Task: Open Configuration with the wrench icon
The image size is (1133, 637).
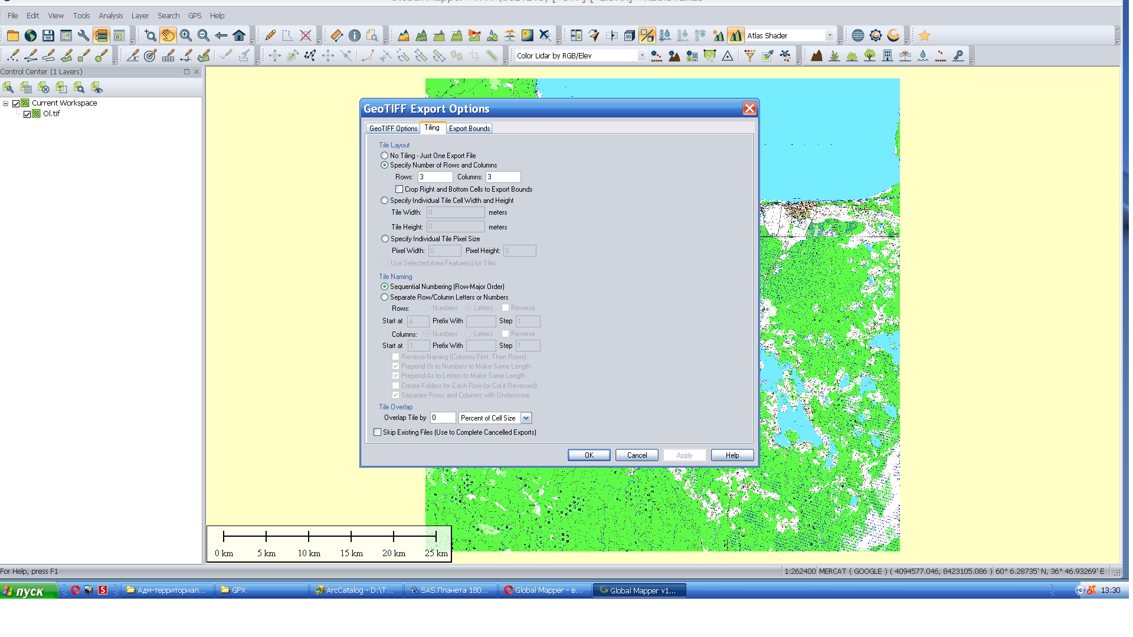Action: (x=83, y=36)
